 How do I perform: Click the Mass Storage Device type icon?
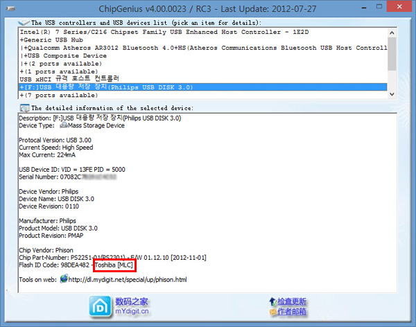tap(66, 125)
